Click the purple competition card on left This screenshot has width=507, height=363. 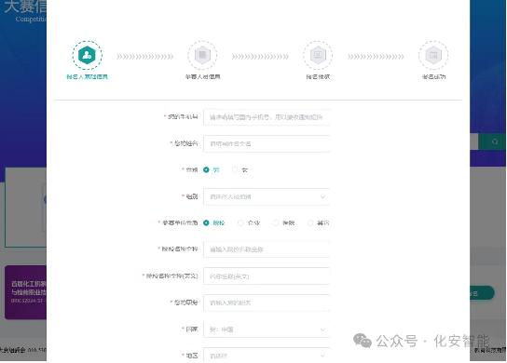[25, 292]
